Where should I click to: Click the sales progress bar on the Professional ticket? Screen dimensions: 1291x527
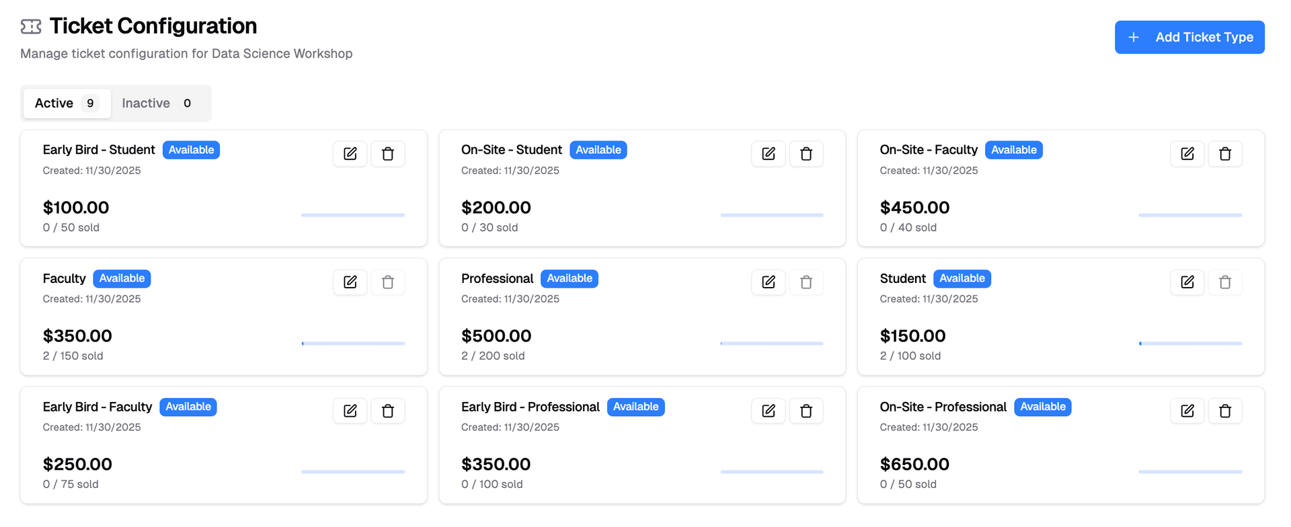[771, 343]
